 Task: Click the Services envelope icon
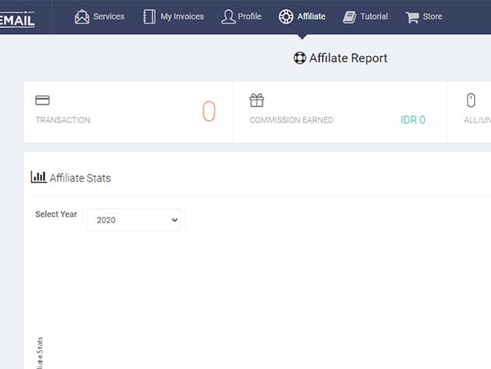point(82,16)
